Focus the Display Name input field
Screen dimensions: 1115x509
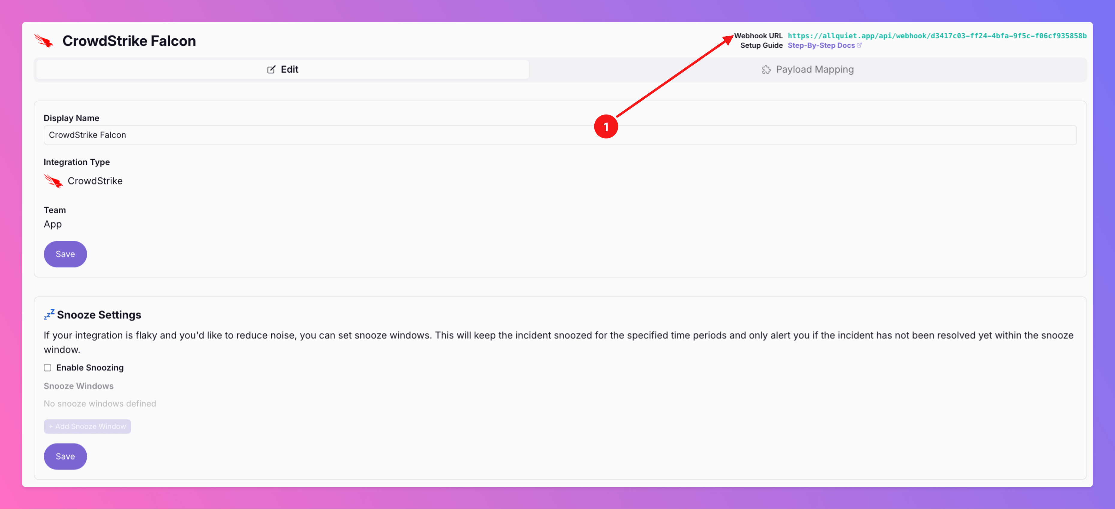(560, 135)
